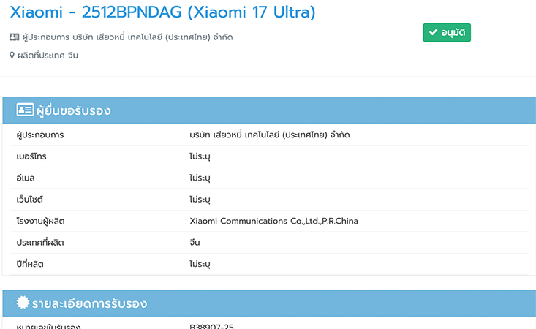Click the เบอร์โทร row label
Image resolution: width=536 pixels, height=329 pixels.
point(31,156)
